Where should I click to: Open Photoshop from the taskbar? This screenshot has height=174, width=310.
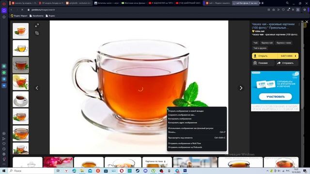click(x=185, y=171)
